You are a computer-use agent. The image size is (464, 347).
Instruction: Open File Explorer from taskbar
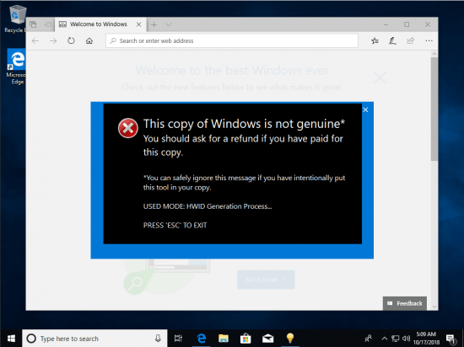coord(224,339)
